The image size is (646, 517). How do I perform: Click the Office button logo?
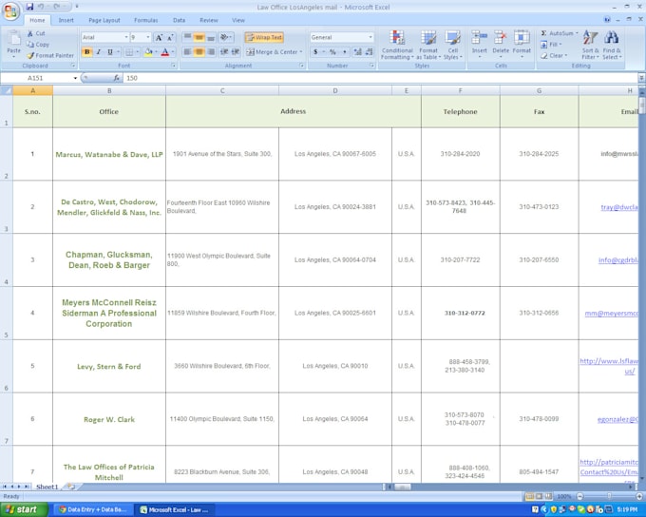10,10
